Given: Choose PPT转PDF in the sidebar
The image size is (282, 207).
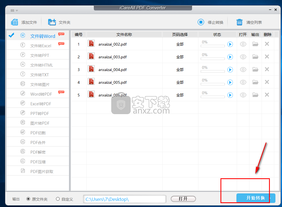Looking at the screenshot, I should click(38, 113).
